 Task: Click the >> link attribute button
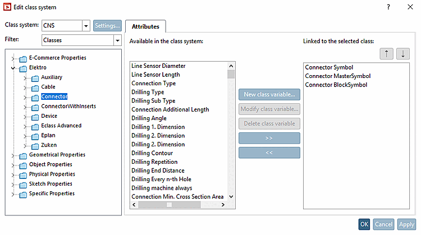tap(269, 138)
